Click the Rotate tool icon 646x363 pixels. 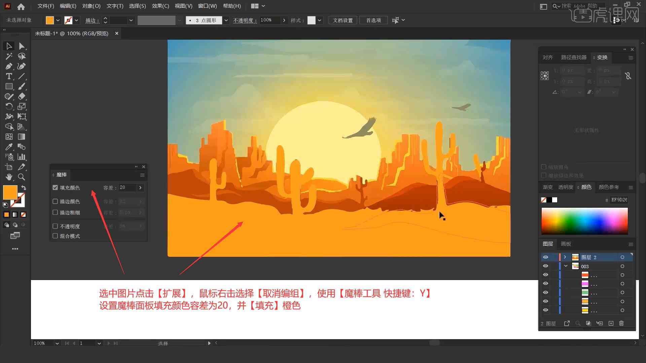[x=8, y=106]
